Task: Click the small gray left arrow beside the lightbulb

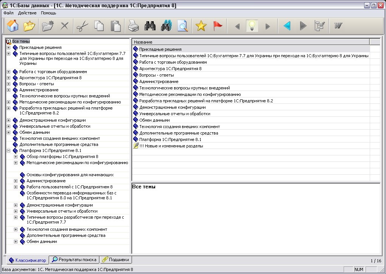Action: (x=237, y=26)
